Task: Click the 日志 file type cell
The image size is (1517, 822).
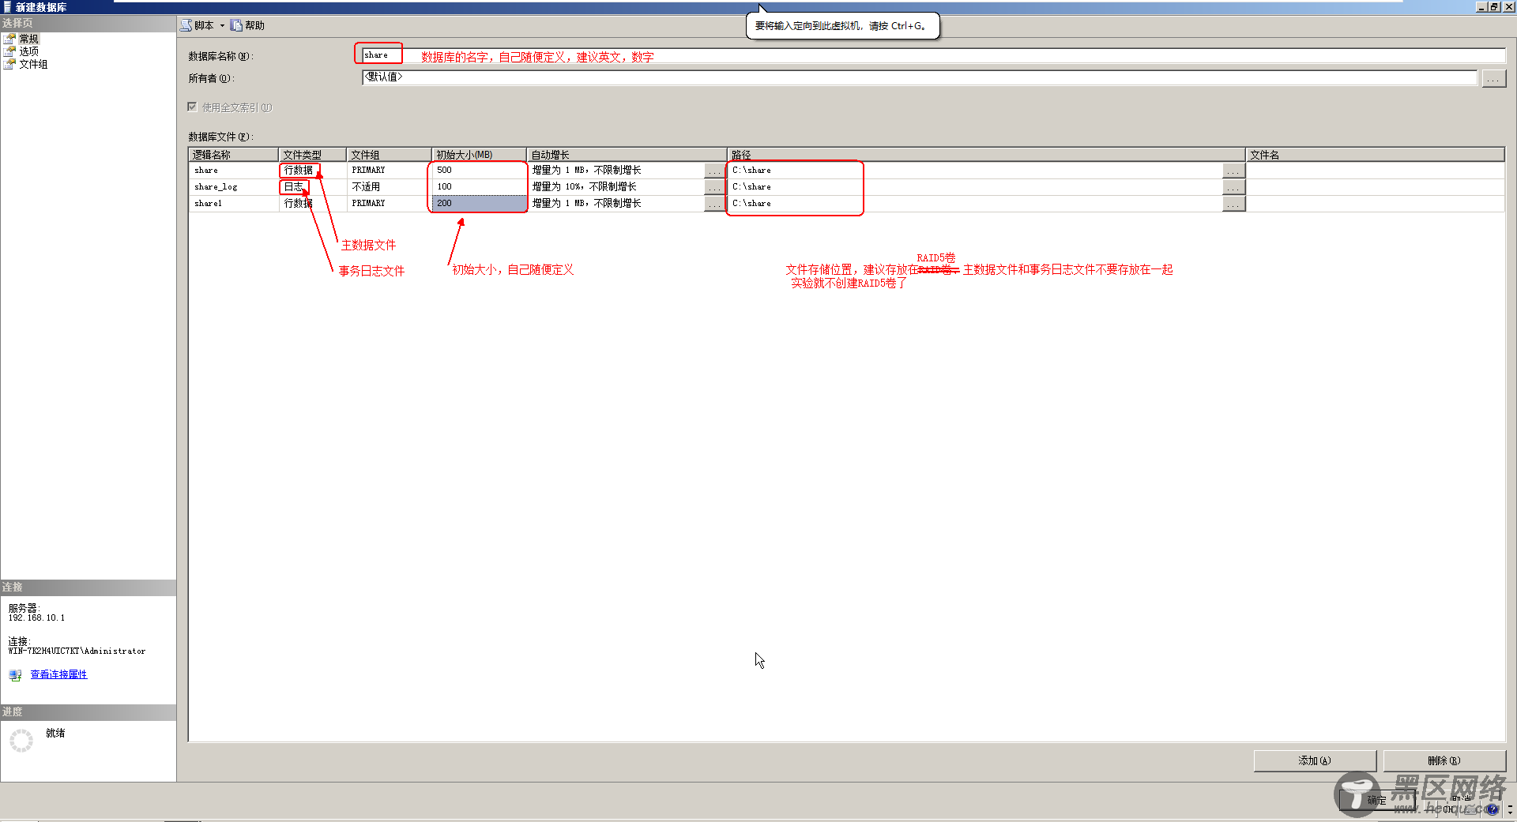Action: coord(313,187)
